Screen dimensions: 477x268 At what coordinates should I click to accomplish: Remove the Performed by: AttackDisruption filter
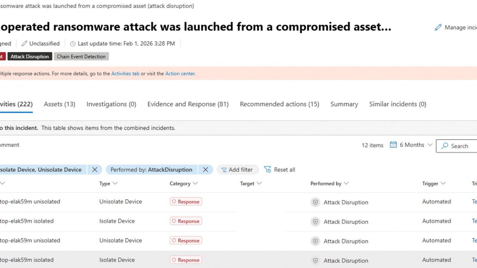pos(205,169)
